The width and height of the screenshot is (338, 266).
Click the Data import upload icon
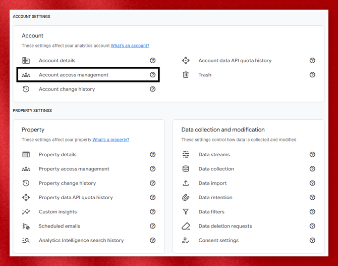click(186, 183)
